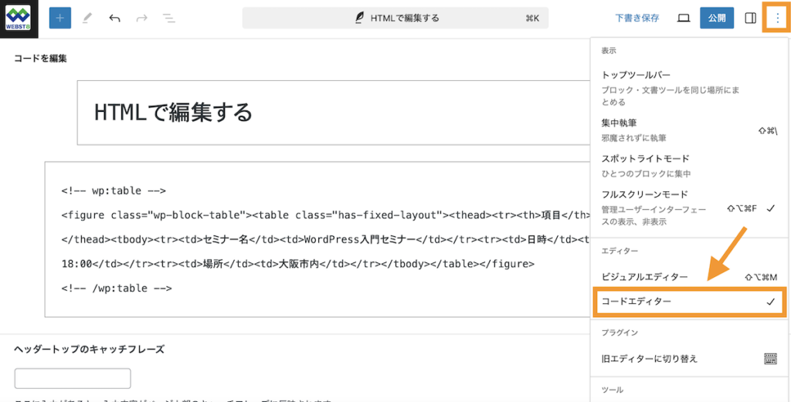Click the ヘッダートップのキャッチフレーズ input field

click(x=73, y=378)
